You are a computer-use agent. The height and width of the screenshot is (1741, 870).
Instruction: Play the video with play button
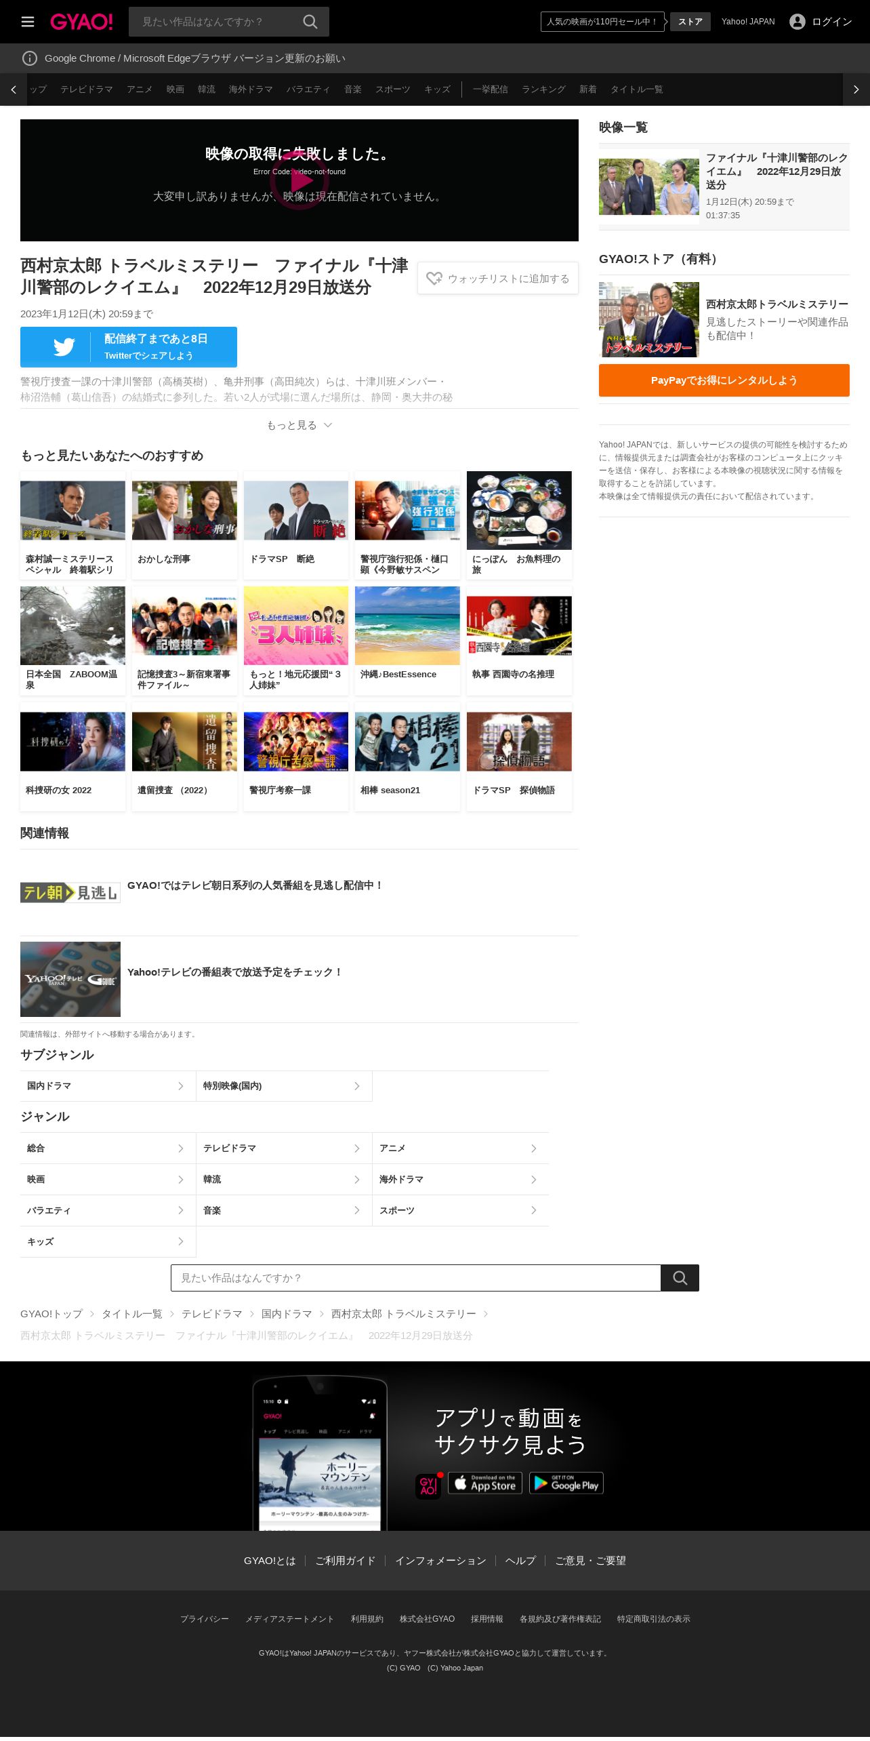299,180
